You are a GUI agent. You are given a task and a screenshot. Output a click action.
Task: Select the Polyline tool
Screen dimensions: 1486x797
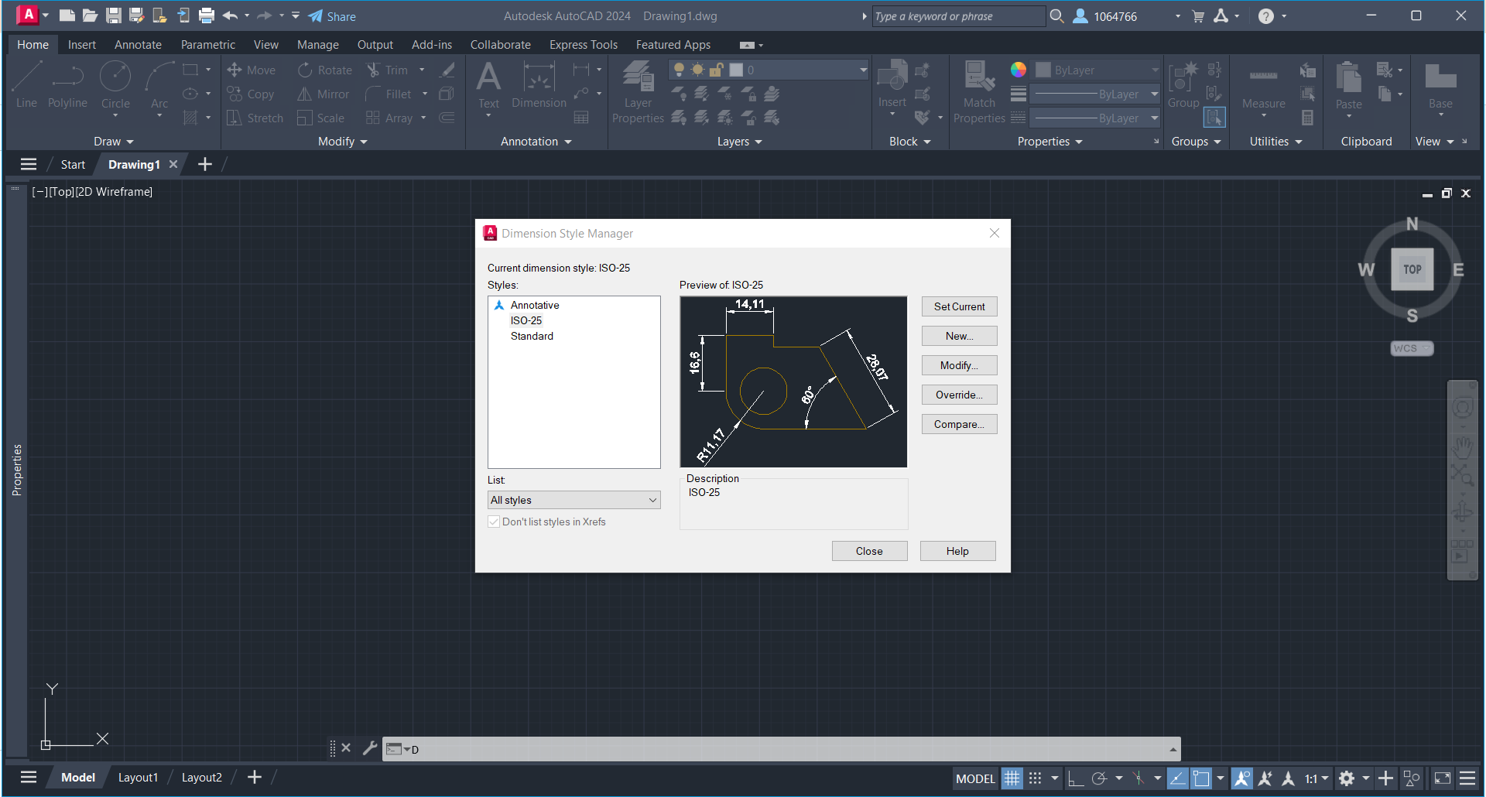click(x=67, y=85)
